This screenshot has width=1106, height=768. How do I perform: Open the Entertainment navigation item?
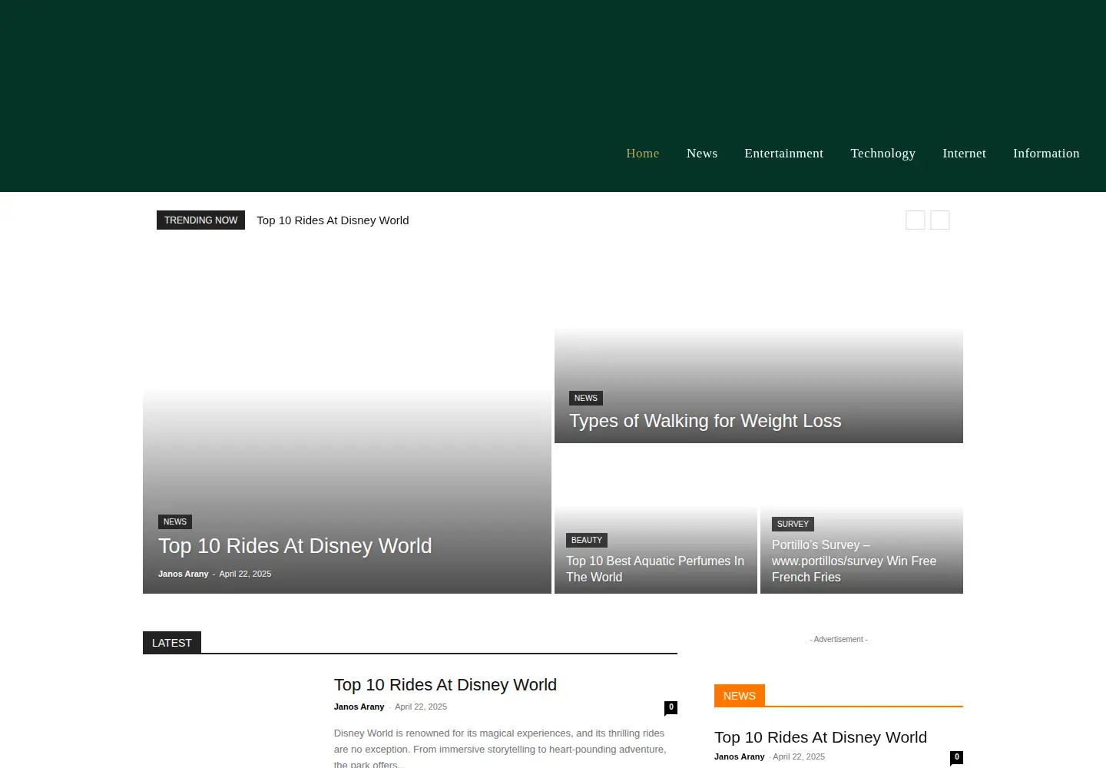783,154
